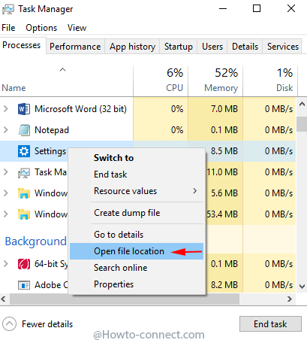Choose Search online
This screenshot has height=340, width=307.
coord(137,268)
